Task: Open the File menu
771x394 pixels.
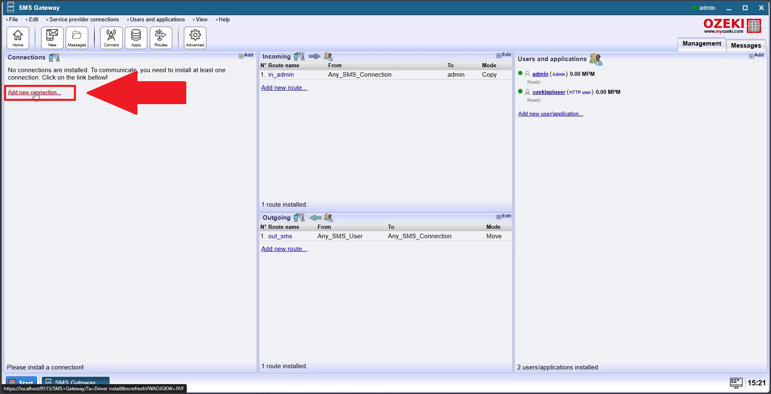Action: click(14, 19)
